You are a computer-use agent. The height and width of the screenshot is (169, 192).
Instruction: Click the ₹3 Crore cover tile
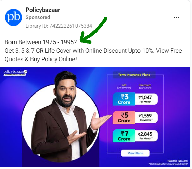point(124,99)
